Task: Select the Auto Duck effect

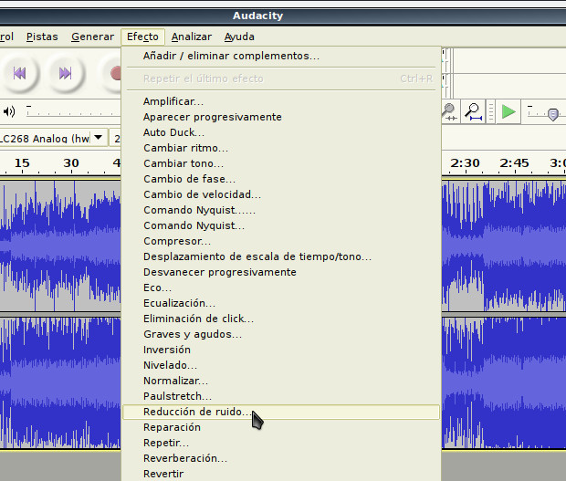Action: pos(281,132)
